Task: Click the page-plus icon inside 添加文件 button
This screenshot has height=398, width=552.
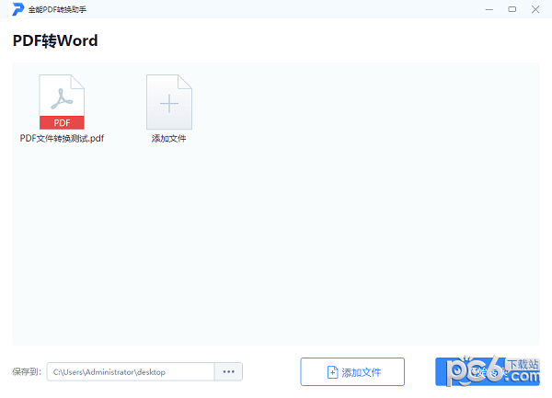Action: [x=332, y=372]
